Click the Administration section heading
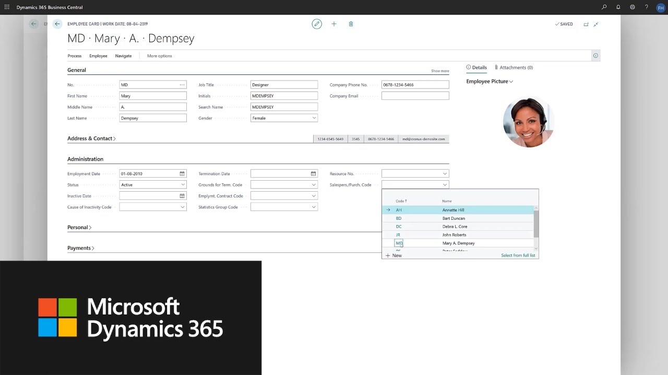The image size is (668, 375). click(85, 159)
